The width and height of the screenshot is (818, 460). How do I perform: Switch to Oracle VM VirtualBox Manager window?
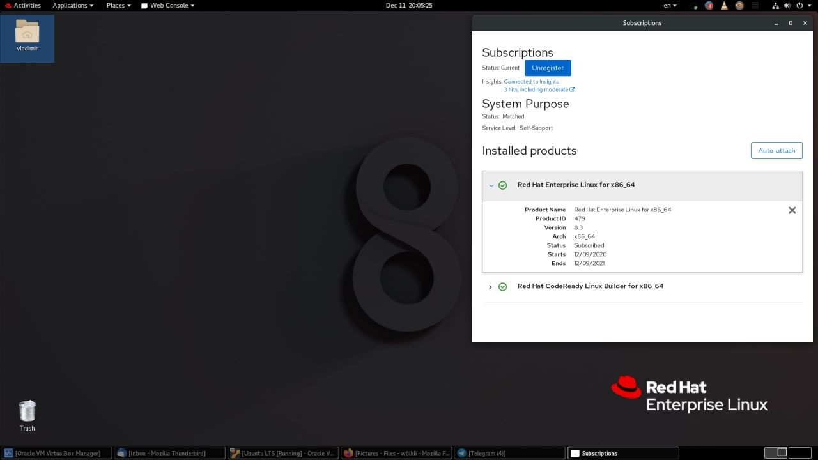[56, 453]
